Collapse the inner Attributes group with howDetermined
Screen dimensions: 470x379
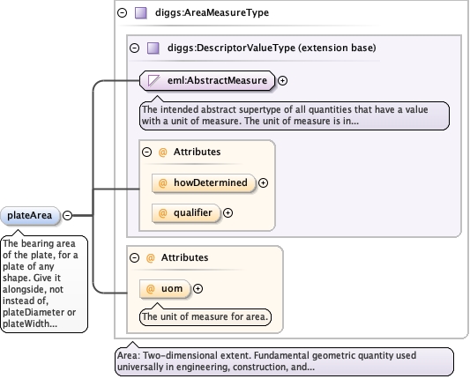pos(146,152)
